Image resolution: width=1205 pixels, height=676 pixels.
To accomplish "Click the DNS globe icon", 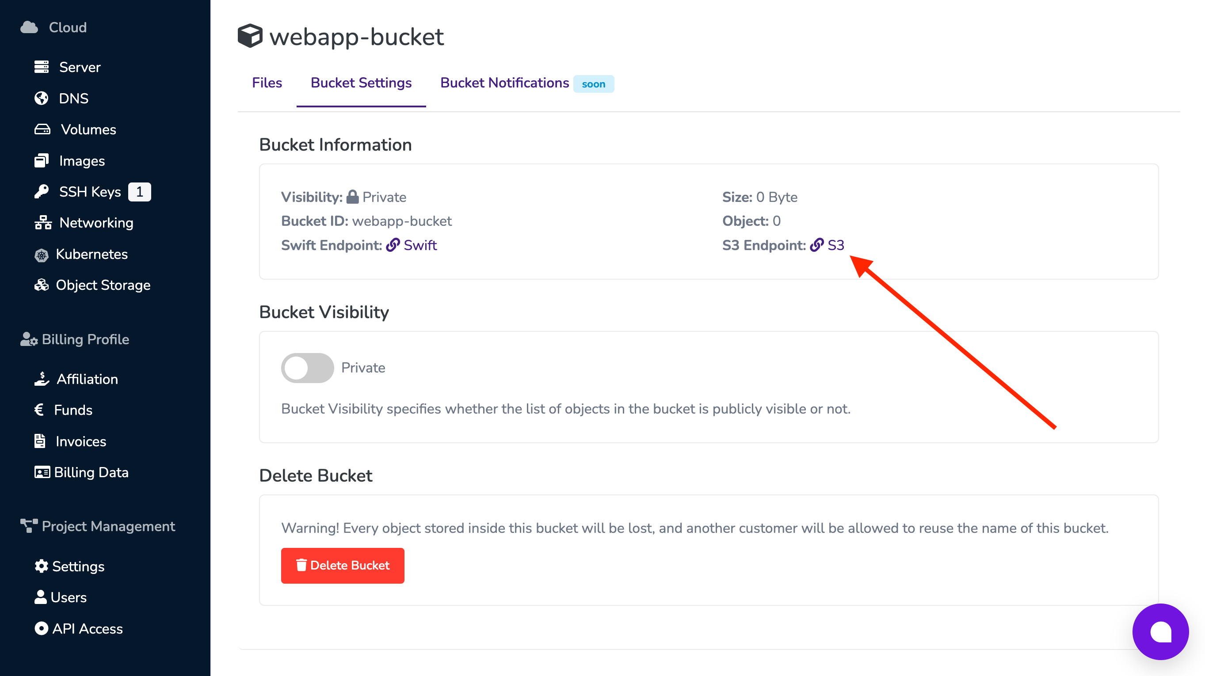I will [42, 98].
